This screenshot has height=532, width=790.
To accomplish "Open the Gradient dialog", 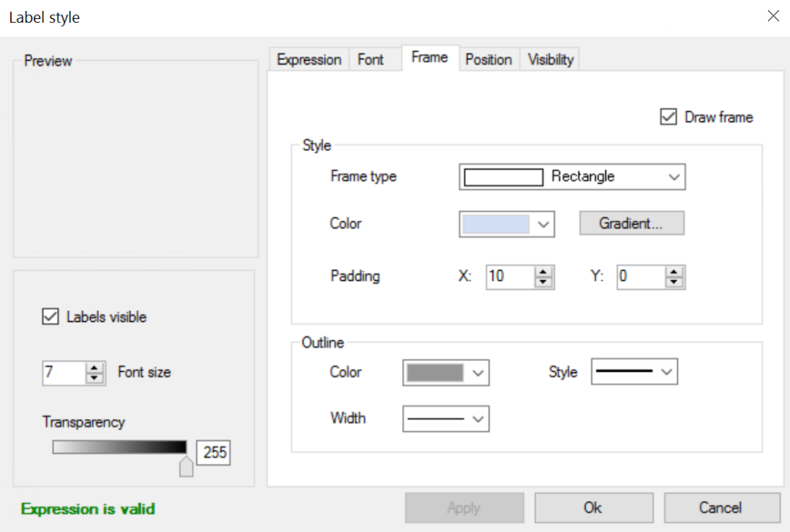I will [631, 223].
